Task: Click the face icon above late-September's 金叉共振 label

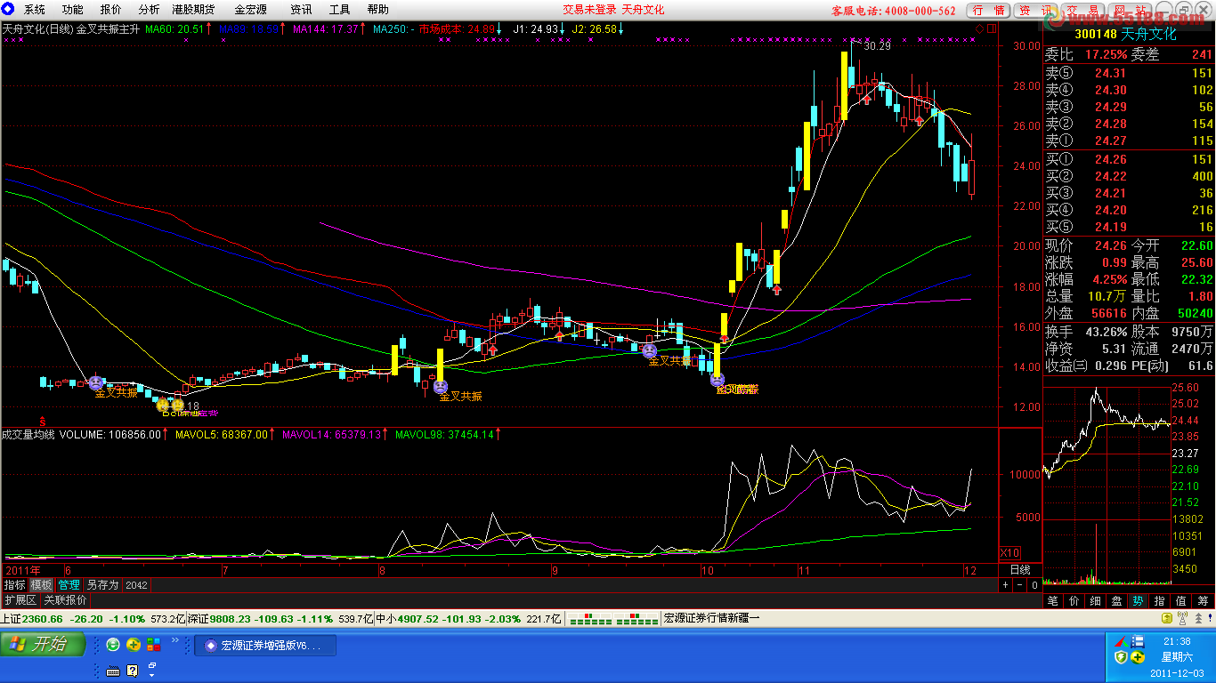Action: point(650,350)
